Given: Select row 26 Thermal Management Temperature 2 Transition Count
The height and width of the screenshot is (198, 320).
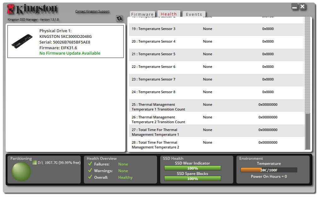Looking at the screenshot, I should (217, 118).
